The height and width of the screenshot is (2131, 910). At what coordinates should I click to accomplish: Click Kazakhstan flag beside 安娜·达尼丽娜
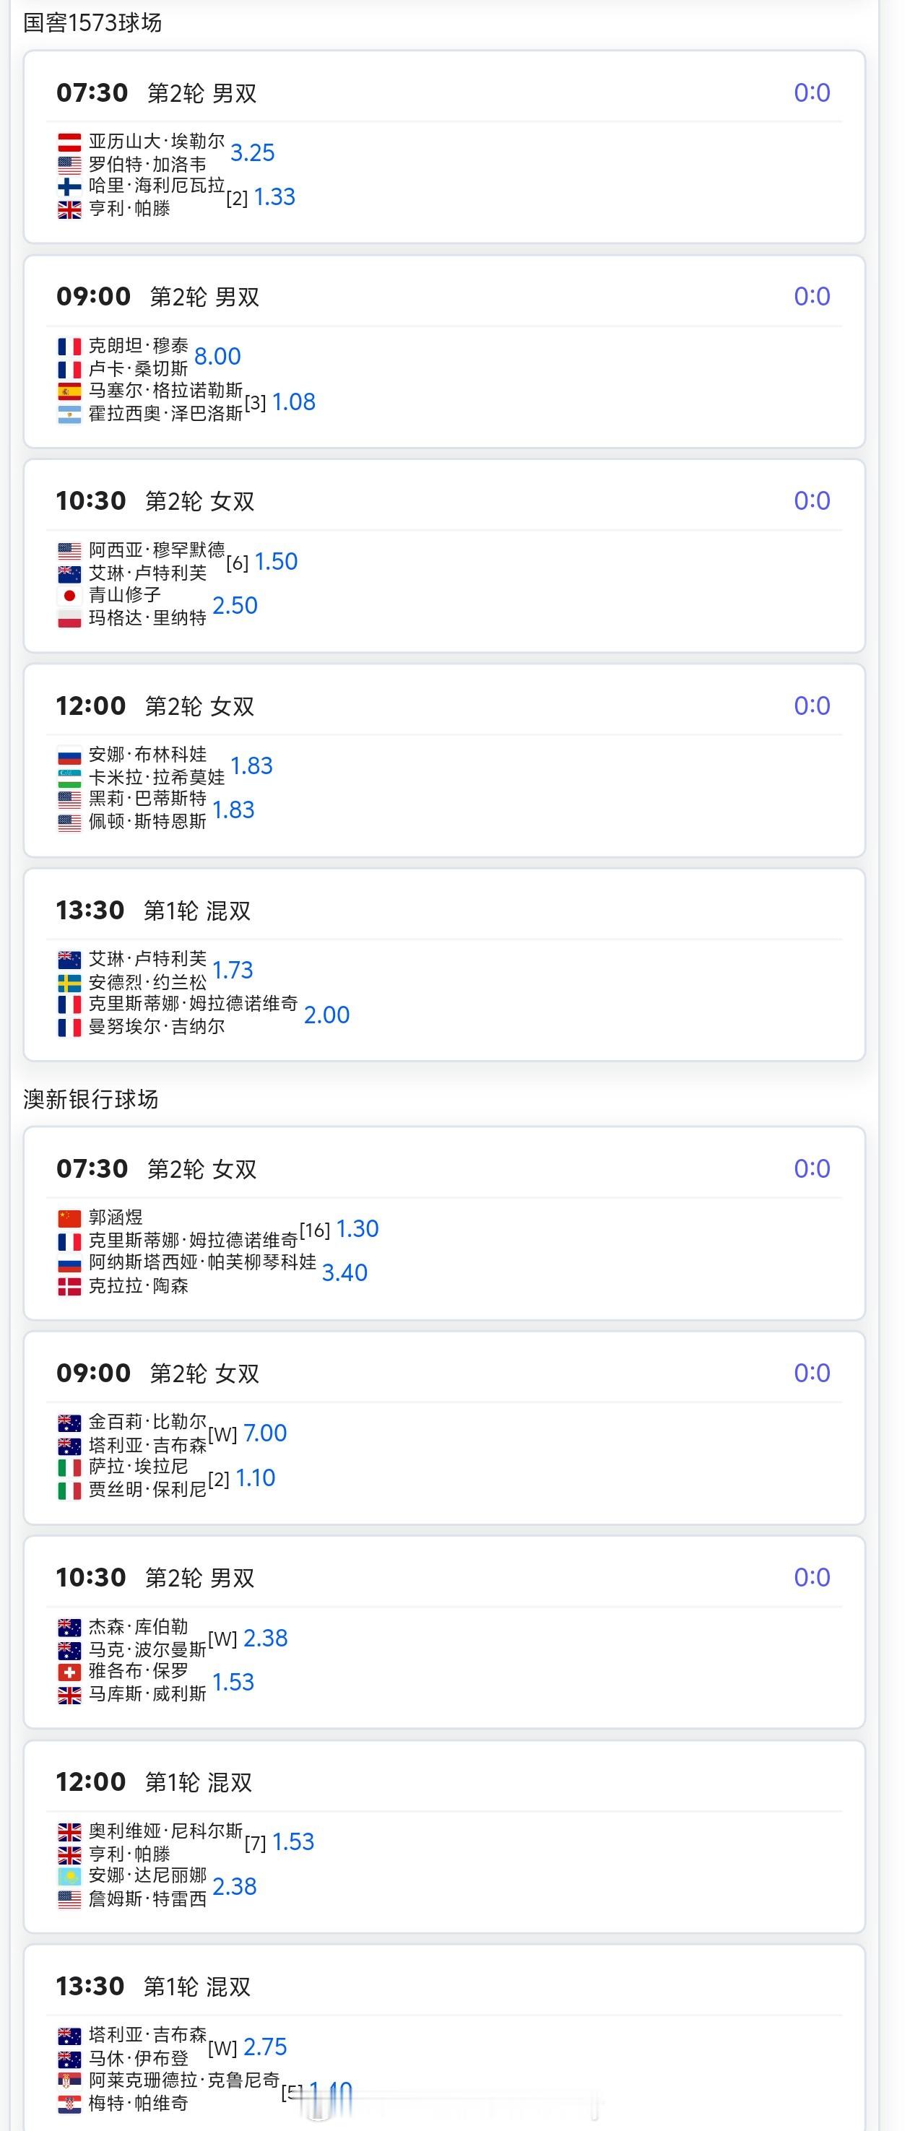click(x=69, y=1875)
